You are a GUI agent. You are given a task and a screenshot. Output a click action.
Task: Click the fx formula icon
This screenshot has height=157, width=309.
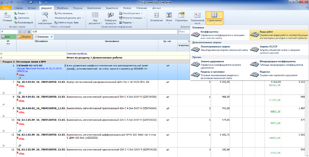click(29, 32)
